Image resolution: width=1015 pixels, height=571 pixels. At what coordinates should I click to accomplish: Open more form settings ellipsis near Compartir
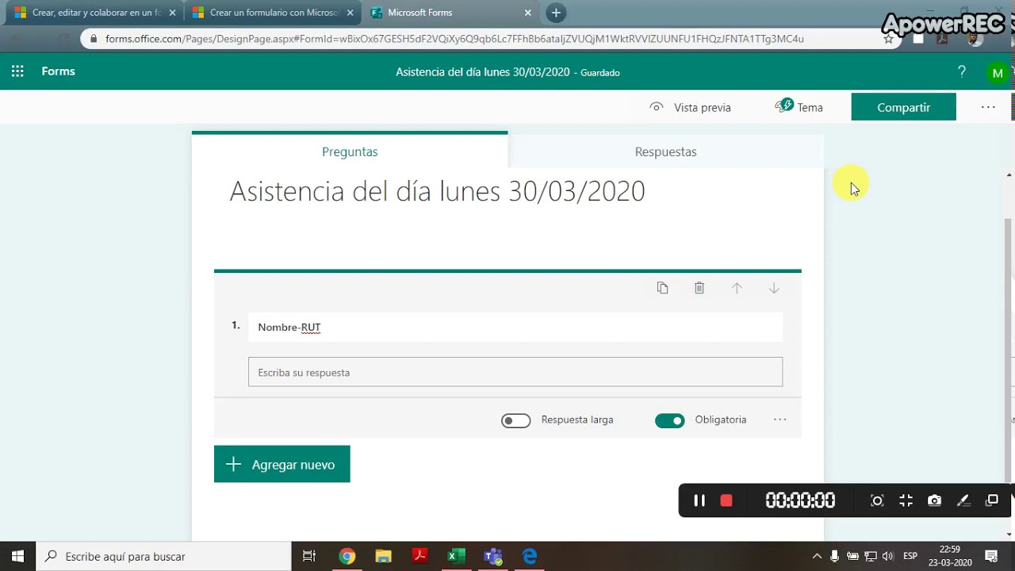(988, 107)
